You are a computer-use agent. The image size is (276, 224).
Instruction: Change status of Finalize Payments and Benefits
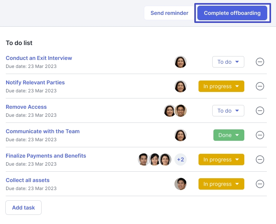[x=221, y=160]
